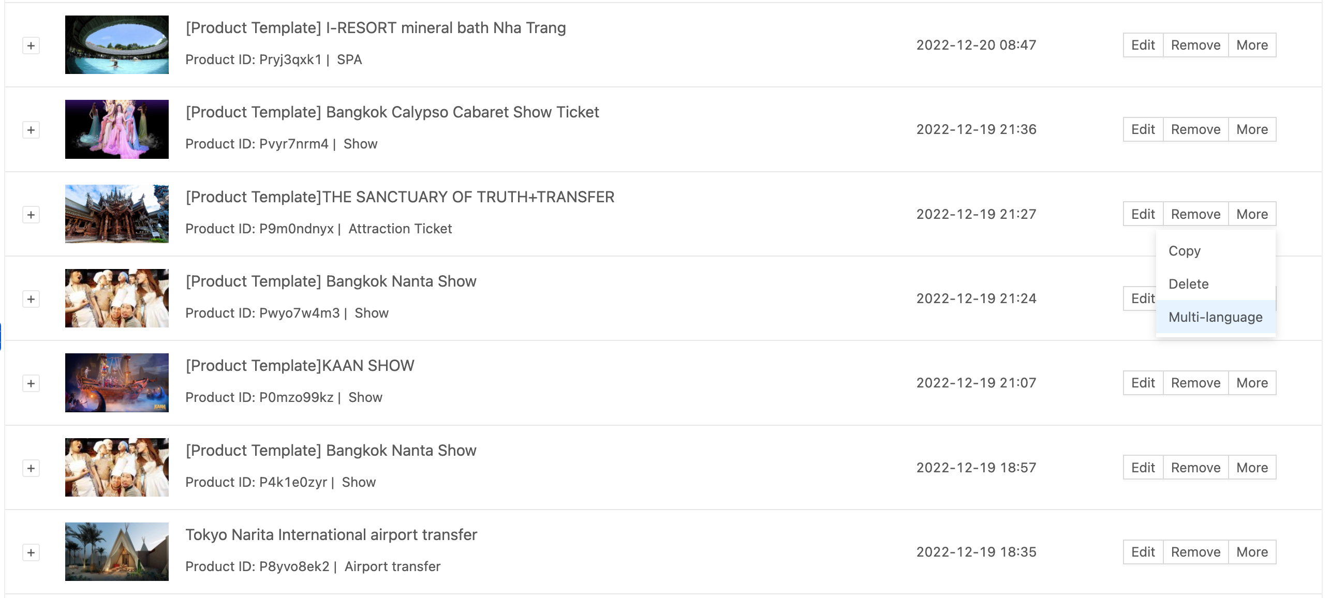Screen dimensions: 1330x598
Task: Open More menu for KAAN SHOW
Action: 1252,383
